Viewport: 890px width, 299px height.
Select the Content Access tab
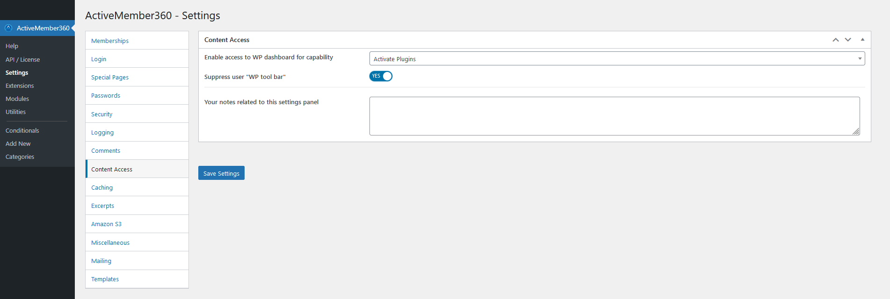[137, 169]
